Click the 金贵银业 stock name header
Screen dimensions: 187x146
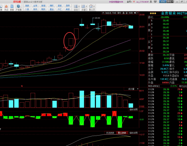click(168, 13)
